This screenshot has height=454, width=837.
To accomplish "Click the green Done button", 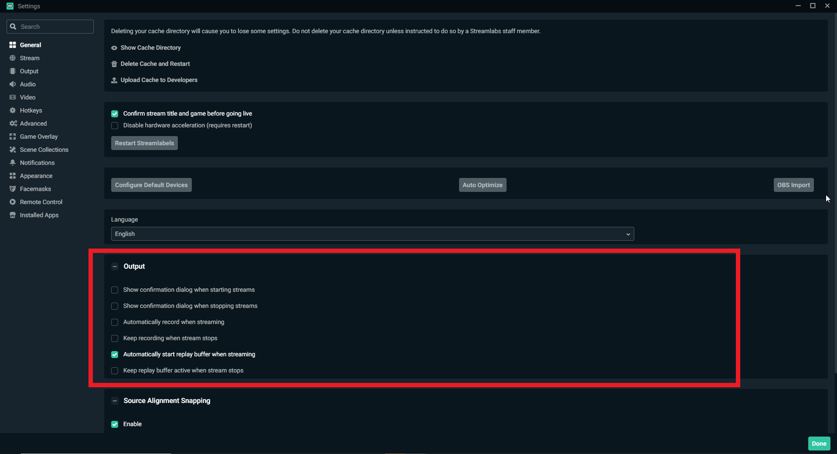I will (819, 444).
